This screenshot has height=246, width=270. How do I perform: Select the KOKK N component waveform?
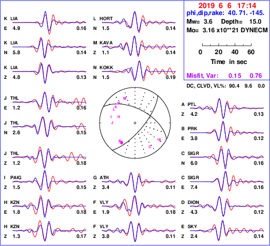pos(139,71)
